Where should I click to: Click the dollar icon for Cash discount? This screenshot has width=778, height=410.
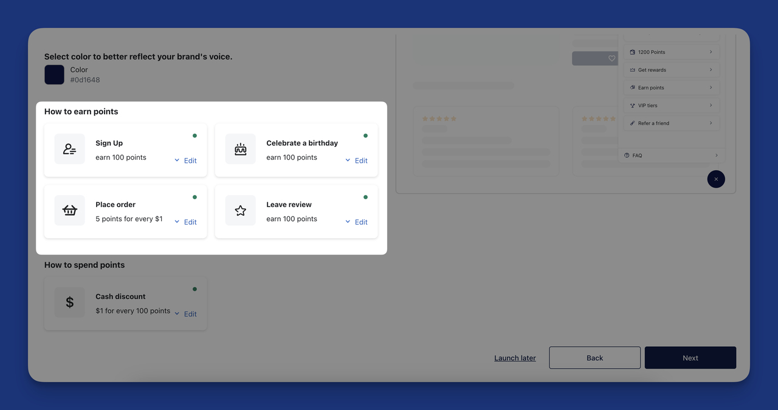[x=69, y=302]
